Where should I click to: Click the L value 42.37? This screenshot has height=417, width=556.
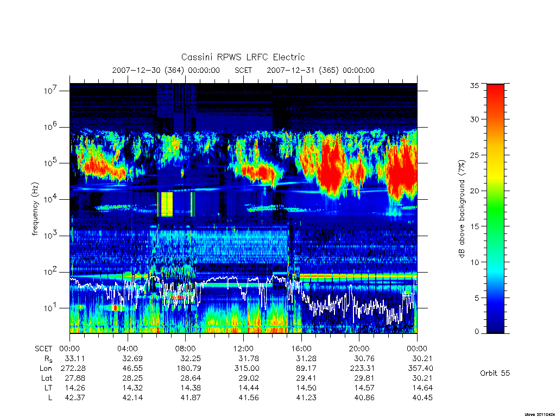point(75,398)
